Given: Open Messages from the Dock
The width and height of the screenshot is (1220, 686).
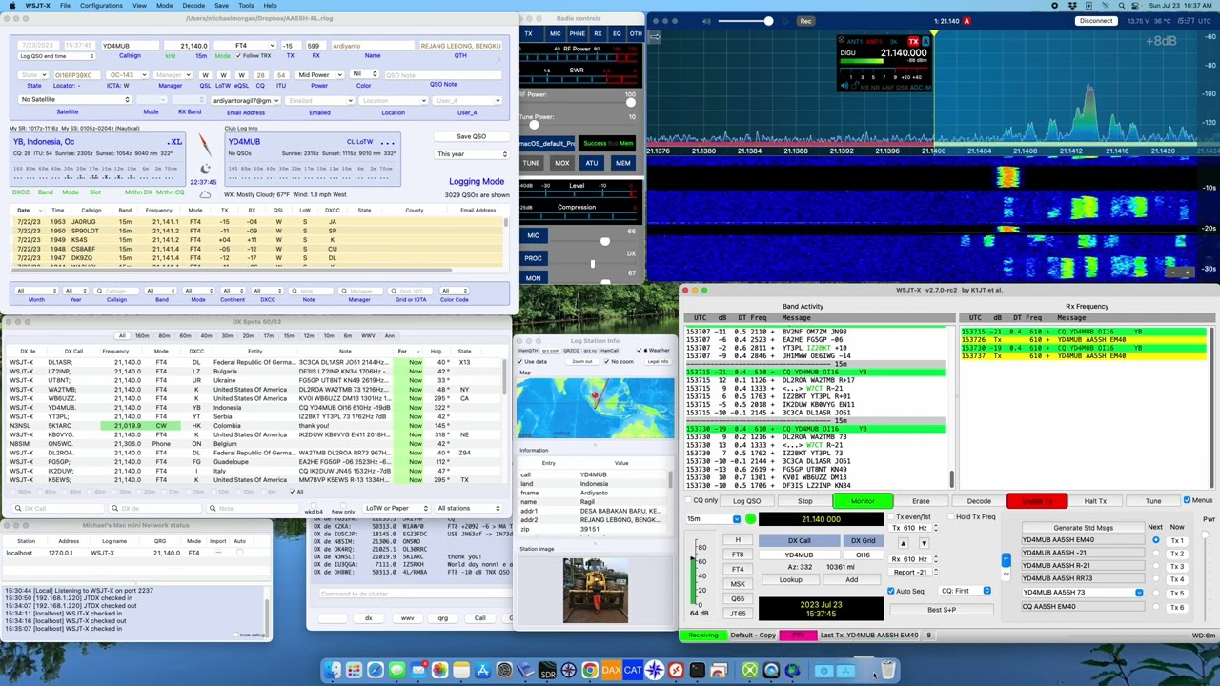Looking at the screenshot, I should click(x=396, y=671).
